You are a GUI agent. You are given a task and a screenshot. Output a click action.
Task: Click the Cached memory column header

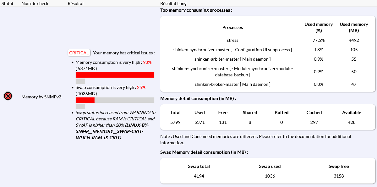[314, 113]
